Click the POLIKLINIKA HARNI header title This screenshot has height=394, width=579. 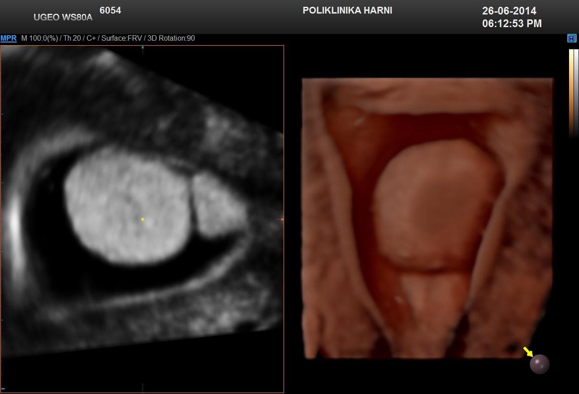347,10
